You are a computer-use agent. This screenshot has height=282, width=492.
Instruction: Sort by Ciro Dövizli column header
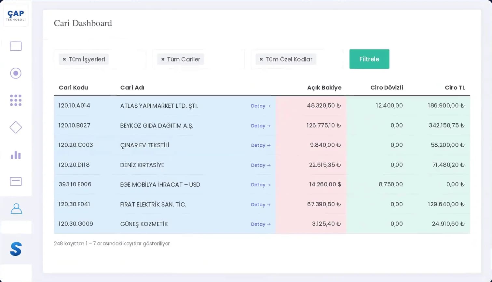[x=387, y=87]
